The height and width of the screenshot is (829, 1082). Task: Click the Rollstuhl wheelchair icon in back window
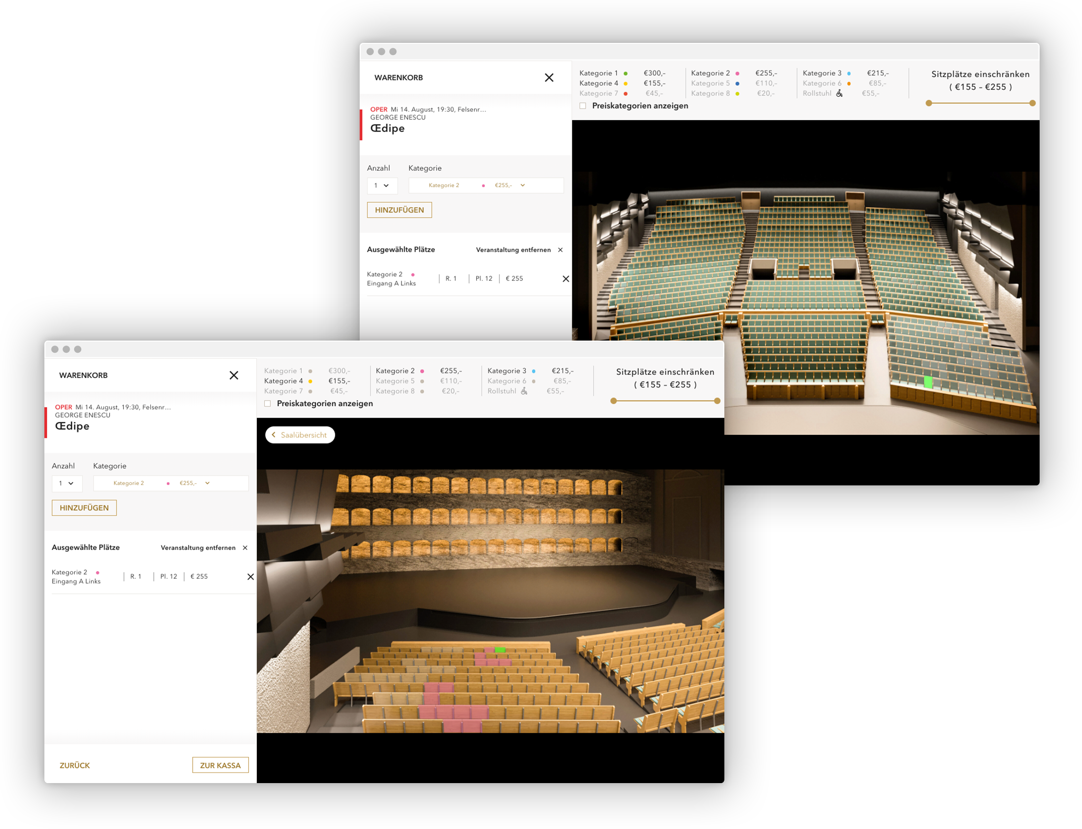[x=839, y=93]
